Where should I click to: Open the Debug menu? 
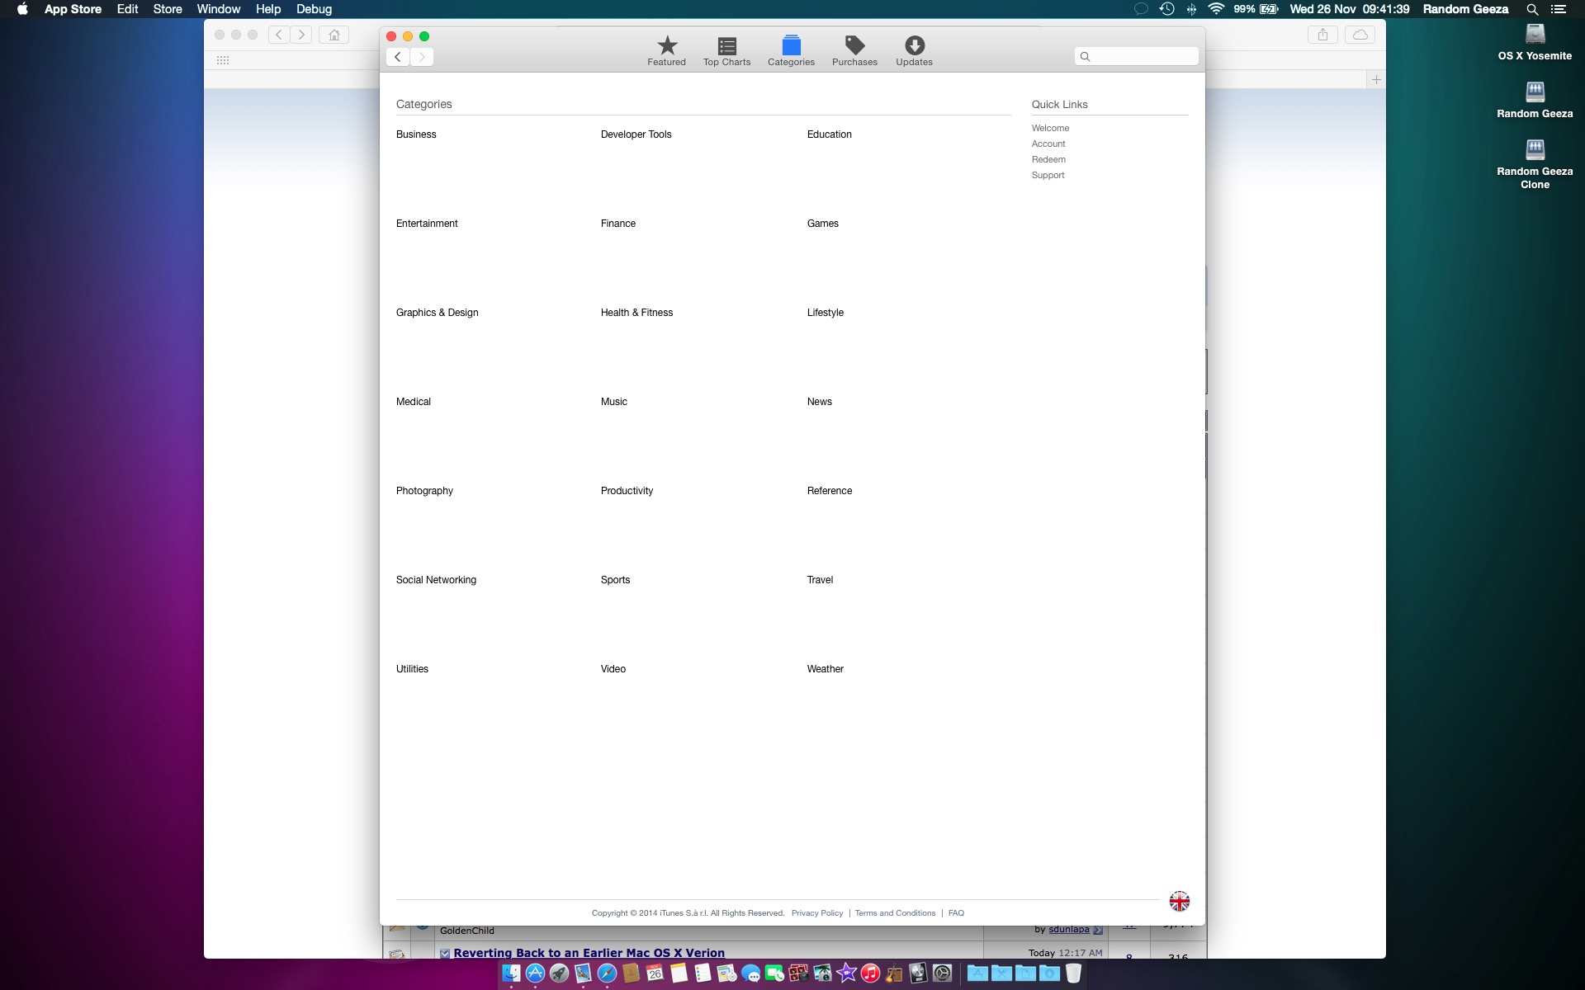click(314, 9)
